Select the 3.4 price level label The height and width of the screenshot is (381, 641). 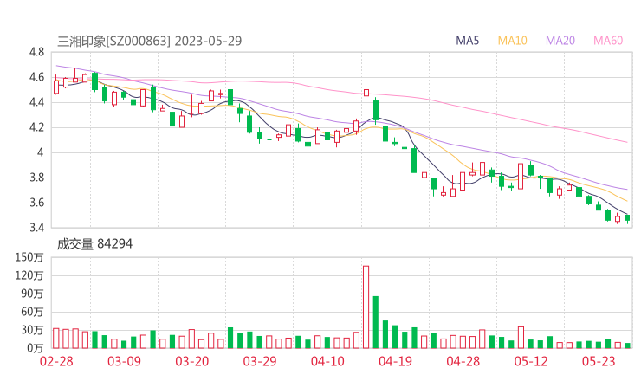click(36, 228)
